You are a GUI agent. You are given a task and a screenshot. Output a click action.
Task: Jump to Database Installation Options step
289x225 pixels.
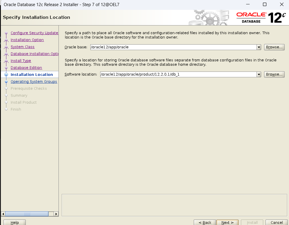click(x=34, y=54)
